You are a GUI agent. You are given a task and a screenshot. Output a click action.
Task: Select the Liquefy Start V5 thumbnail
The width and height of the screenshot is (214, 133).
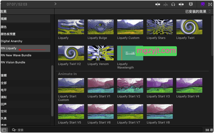[x=71, y=112]
